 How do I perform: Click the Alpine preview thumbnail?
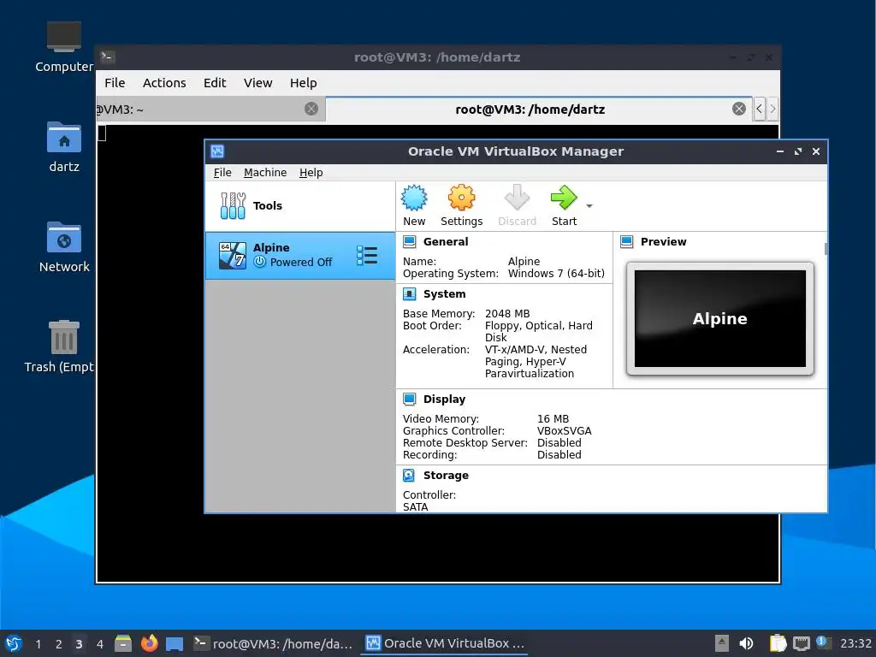[x=720, y=318]
